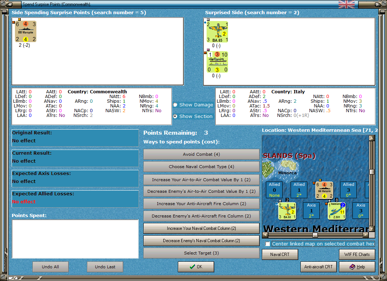Click map scroll left arrow
This screenshot has height=281, width=387.
pyautogui.click(x=265, y=235)
